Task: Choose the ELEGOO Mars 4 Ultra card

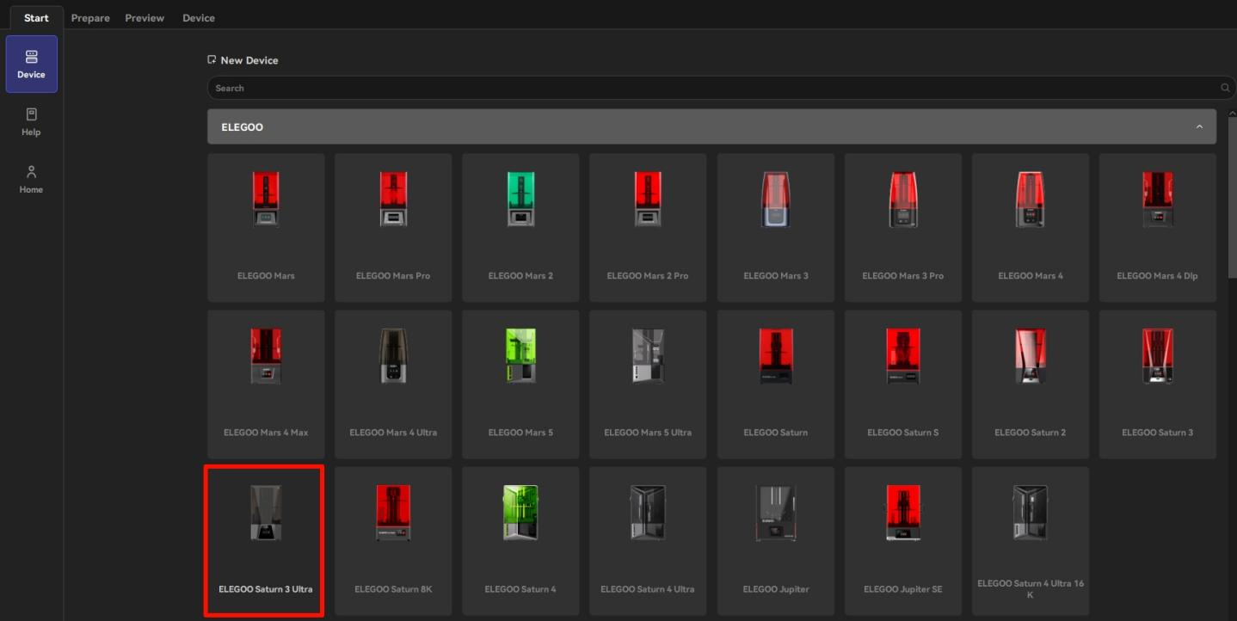Action: click(393, 384)
